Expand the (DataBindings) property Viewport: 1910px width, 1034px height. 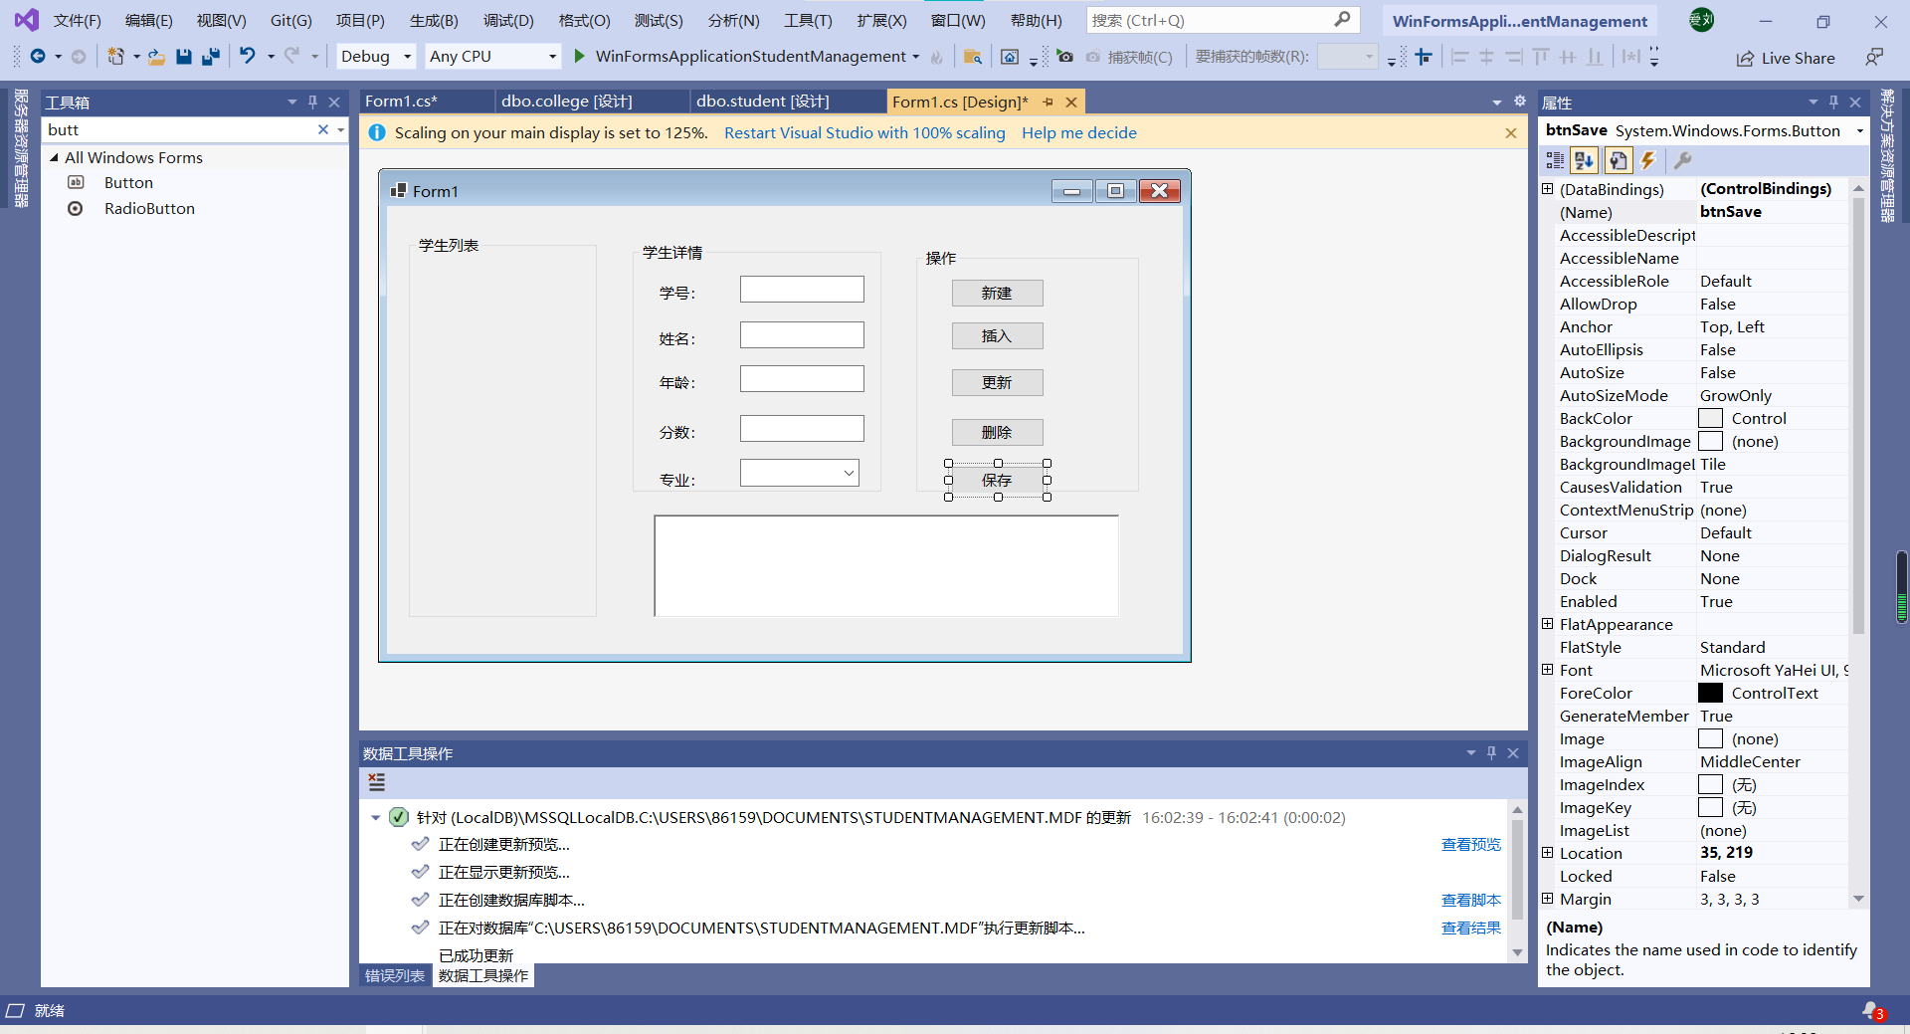[1547, 189]
